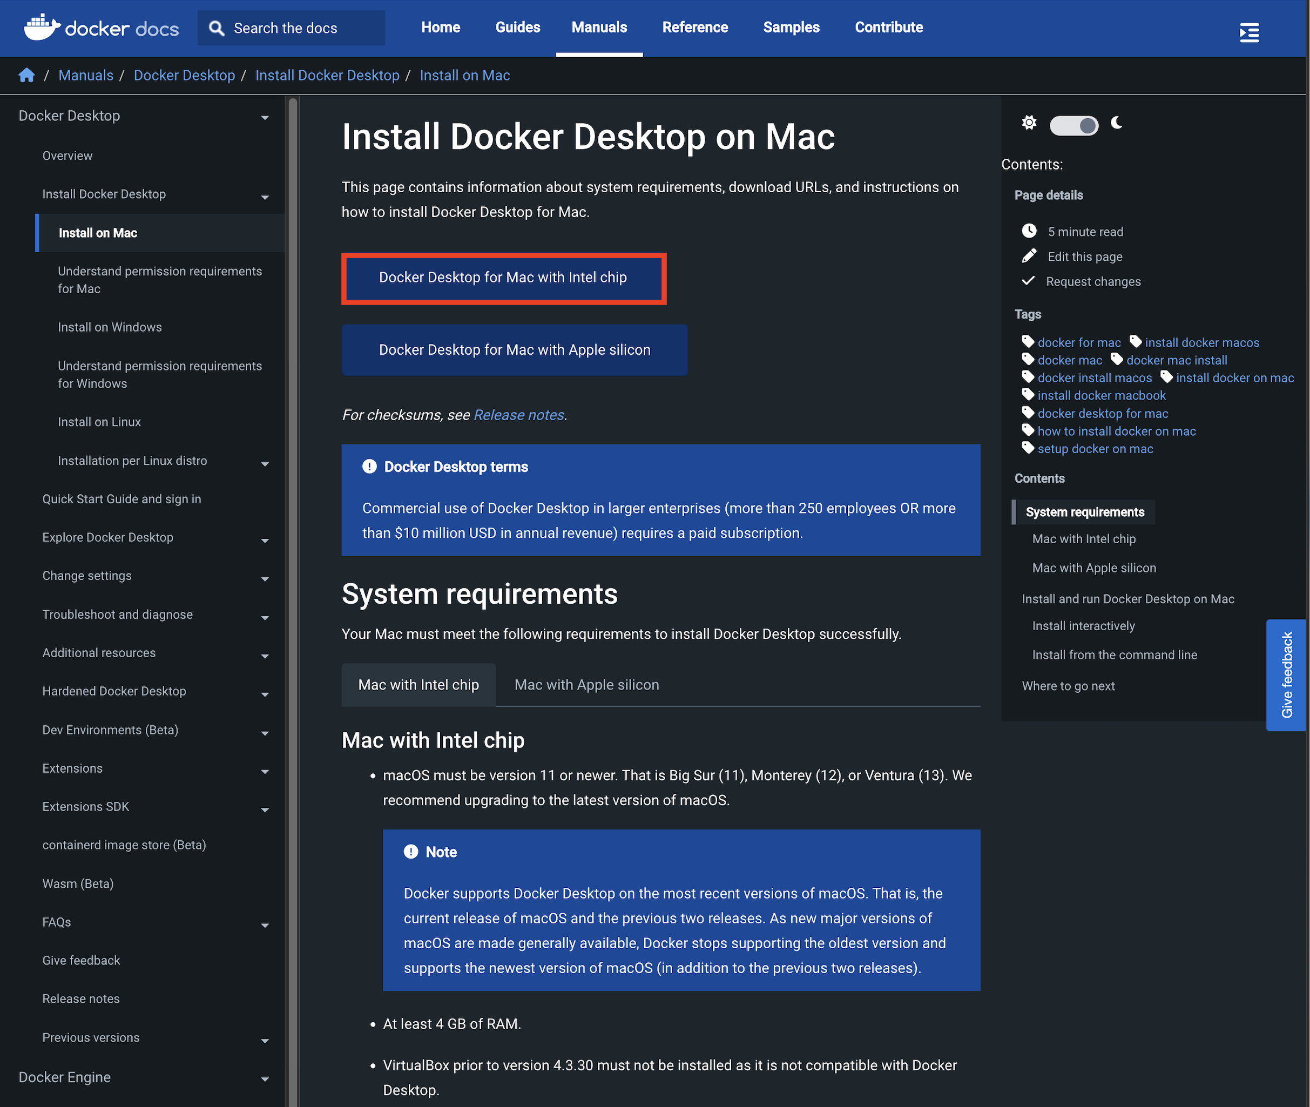Toggle the light/dark theme switch

click(x=1073, y=125)
